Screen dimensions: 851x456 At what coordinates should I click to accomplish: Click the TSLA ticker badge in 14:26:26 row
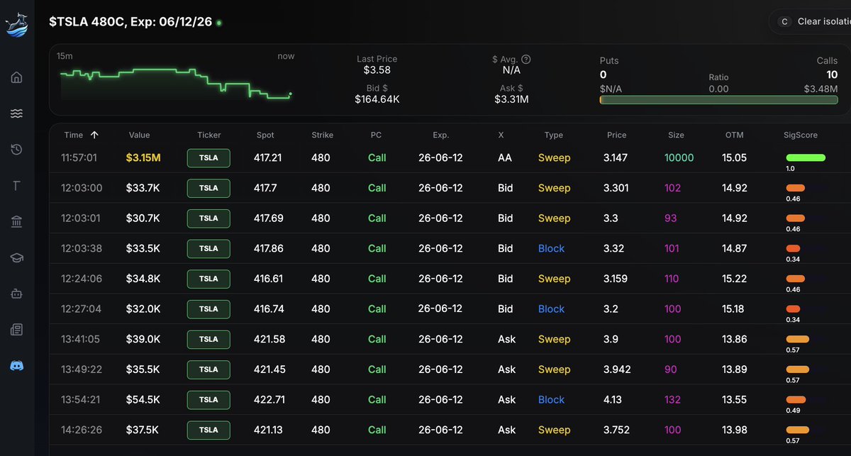click(208, 430)
